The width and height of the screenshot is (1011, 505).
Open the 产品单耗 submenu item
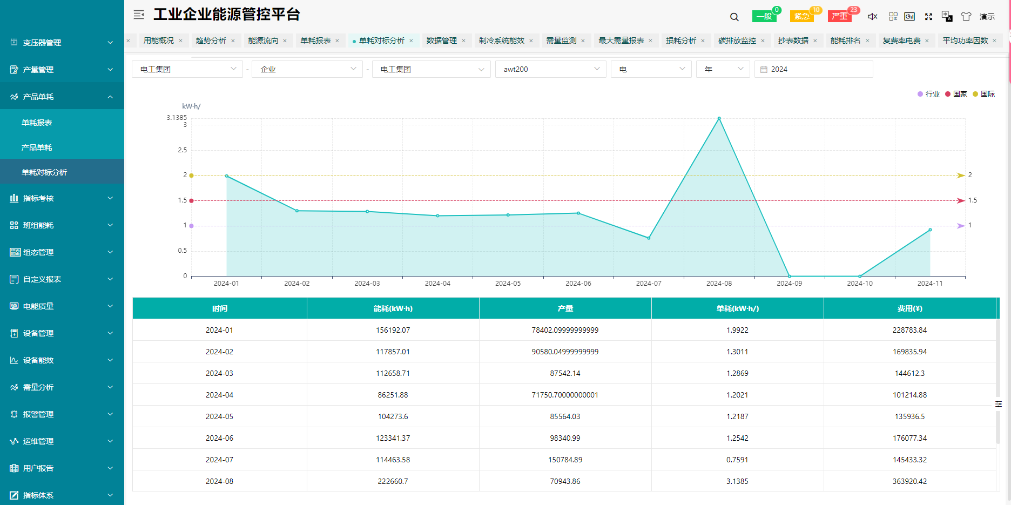click(x=62, y=147)
